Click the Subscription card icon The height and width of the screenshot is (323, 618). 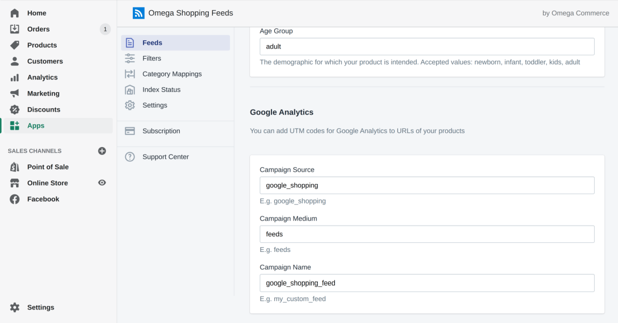(130, 131)
